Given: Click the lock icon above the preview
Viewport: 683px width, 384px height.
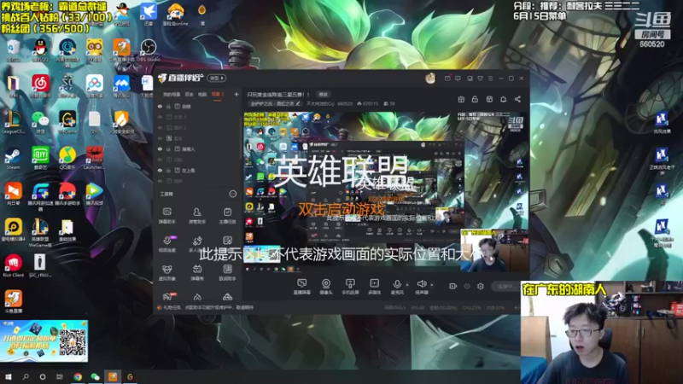Looking at the screenshot, I should click(475, 99).
